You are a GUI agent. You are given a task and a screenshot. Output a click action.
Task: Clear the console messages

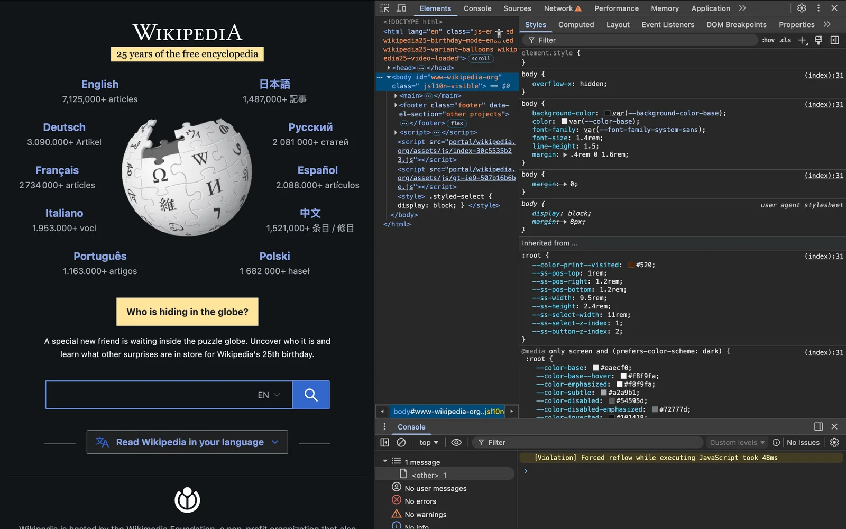click(401, 442)
